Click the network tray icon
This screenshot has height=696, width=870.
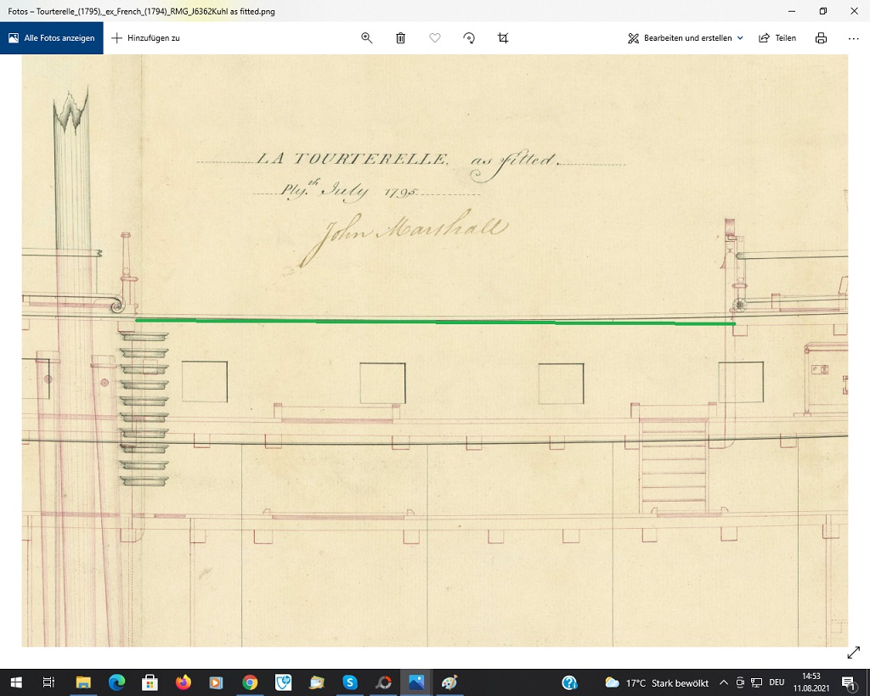pos(757,682)
